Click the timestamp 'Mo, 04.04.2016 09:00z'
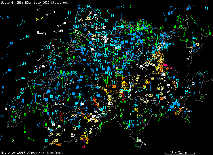The image size is (213, 155). 19,153
